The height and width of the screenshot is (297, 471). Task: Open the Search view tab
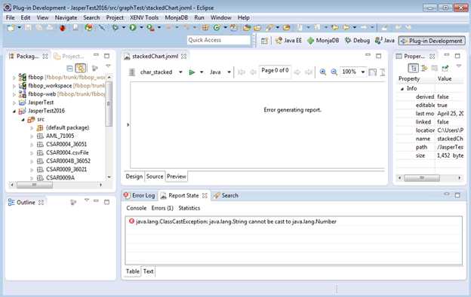pyautogui.click(x=226, y=195)
